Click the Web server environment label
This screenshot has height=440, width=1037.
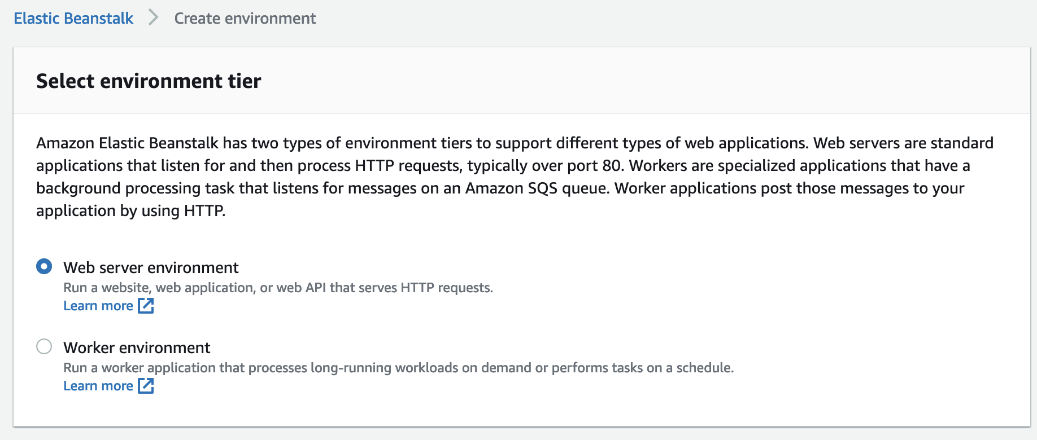click(x=151, y=267)
